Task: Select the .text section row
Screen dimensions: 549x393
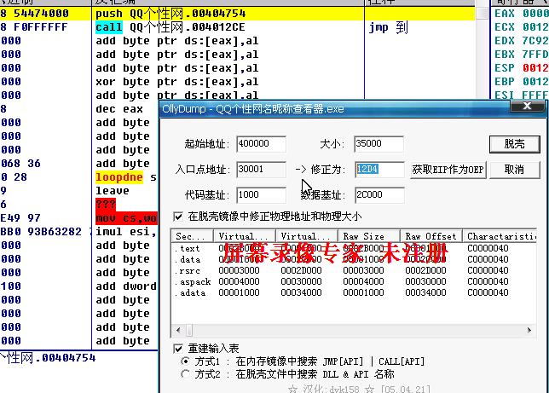Action: point(354,248)
